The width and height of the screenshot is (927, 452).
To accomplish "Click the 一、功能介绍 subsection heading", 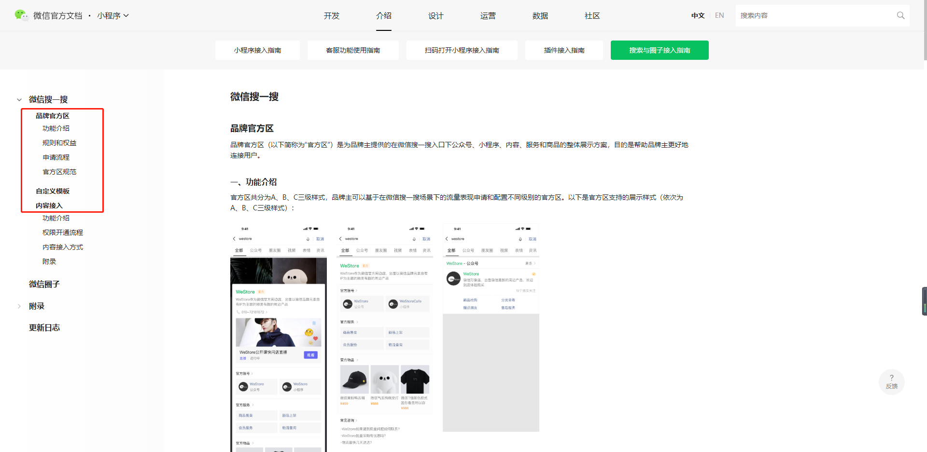I will coord(253,182).
